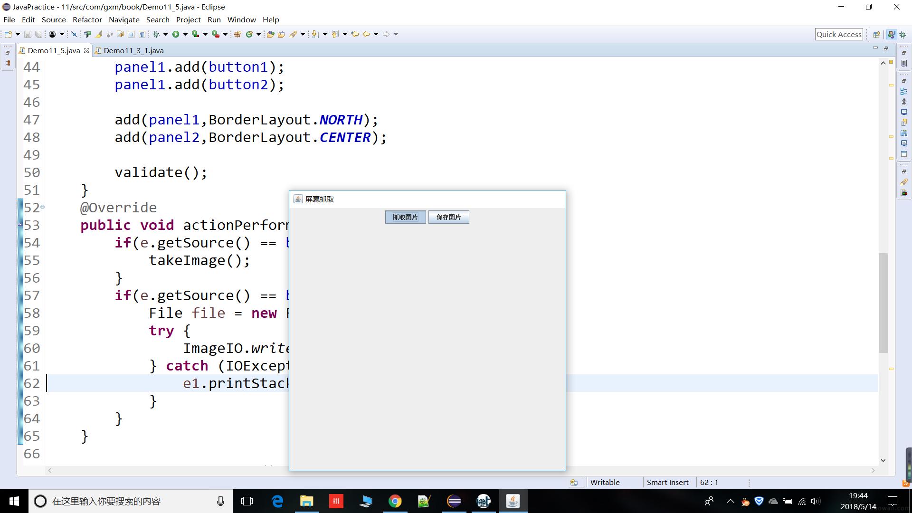Click the 保存图片 button
Viewport: 912px width, 513px height.
(448, 217)
